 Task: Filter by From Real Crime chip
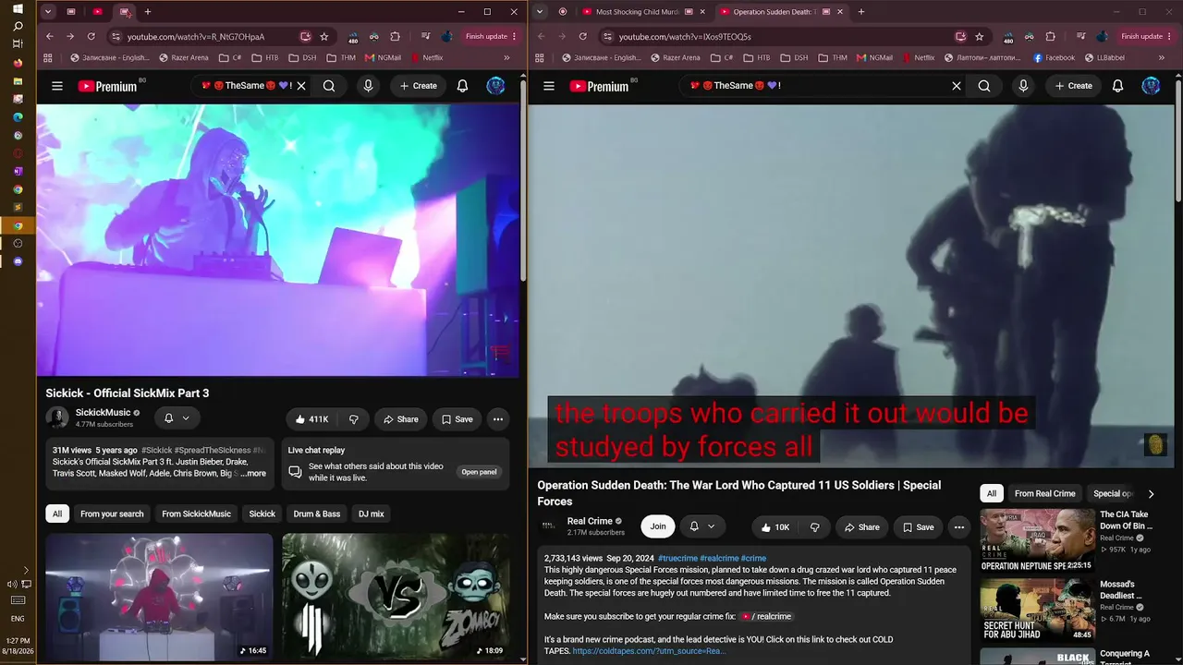click(x=1044, y=493)
